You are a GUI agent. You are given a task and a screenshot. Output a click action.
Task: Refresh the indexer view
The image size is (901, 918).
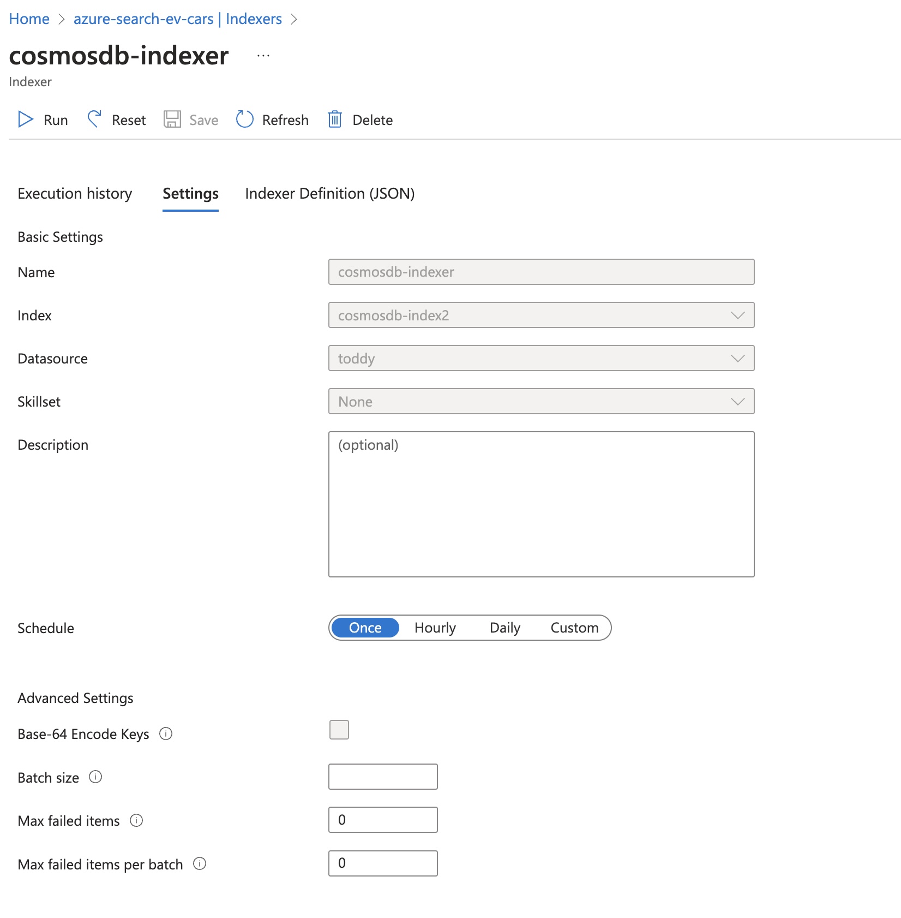[x=272, y=120]
